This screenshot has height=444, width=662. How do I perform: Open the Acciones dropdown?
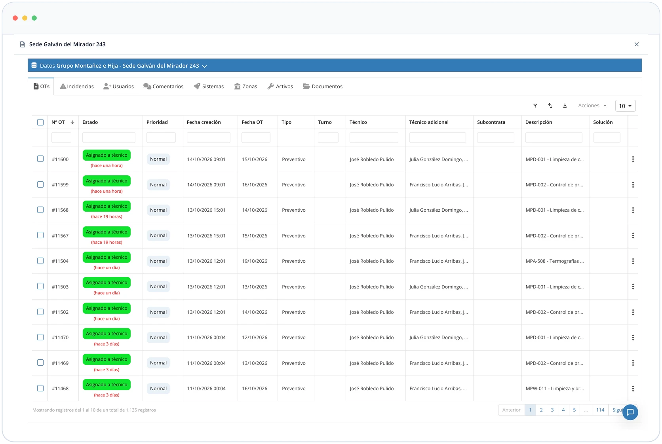[592, 106]
